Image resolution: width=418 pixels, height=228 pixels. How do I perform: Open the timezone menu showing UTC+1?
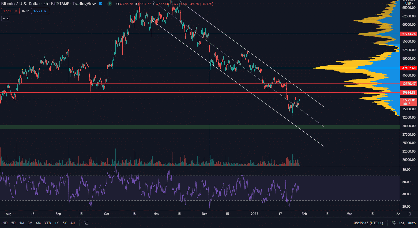tap(368, 223)
